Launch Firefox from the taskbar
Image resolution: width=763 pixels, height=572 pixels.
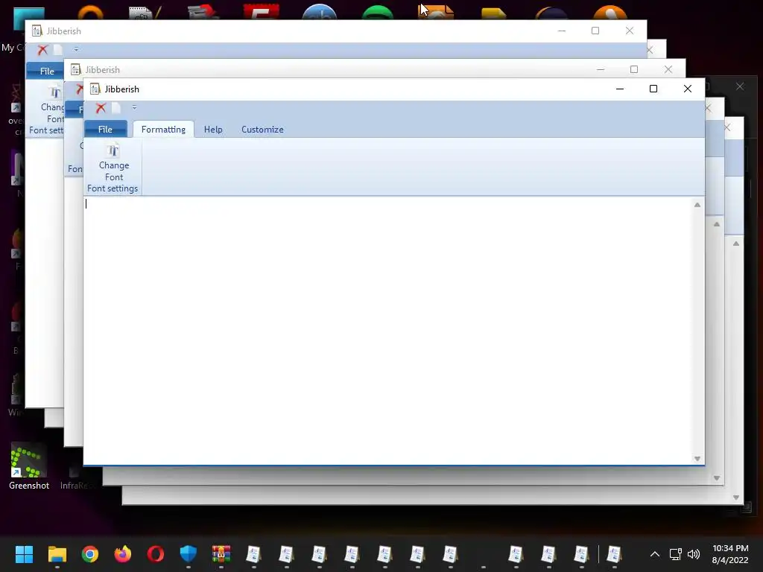tap(123, 554)
